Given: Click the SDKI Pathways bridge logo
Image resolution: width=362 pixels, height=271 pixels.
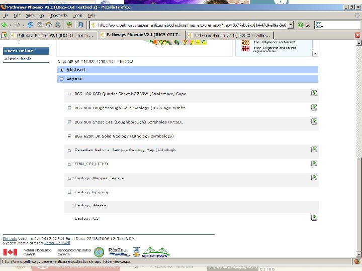Looking at the screenshot, I should pyautogui.click(x=156, y=252).
